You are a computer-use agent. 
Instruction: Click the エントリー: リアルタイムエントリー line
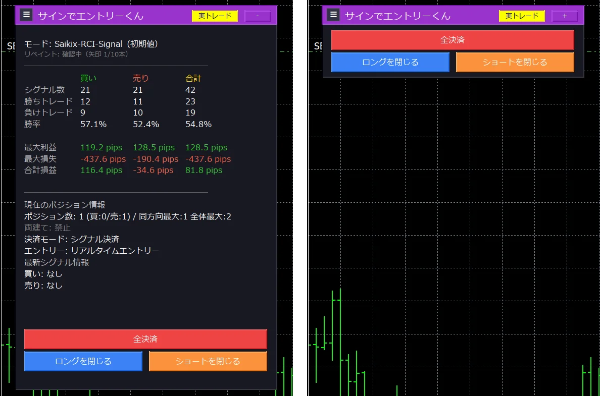[x=91, y=251]
